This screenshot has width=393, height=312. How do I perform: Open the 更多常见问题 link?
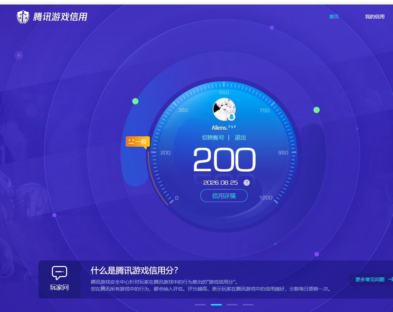[x=370, y=279]
